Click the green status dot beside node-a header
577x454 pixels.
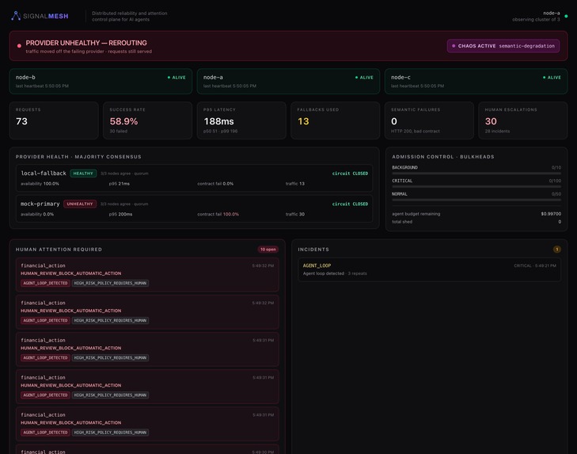point(566,16)
